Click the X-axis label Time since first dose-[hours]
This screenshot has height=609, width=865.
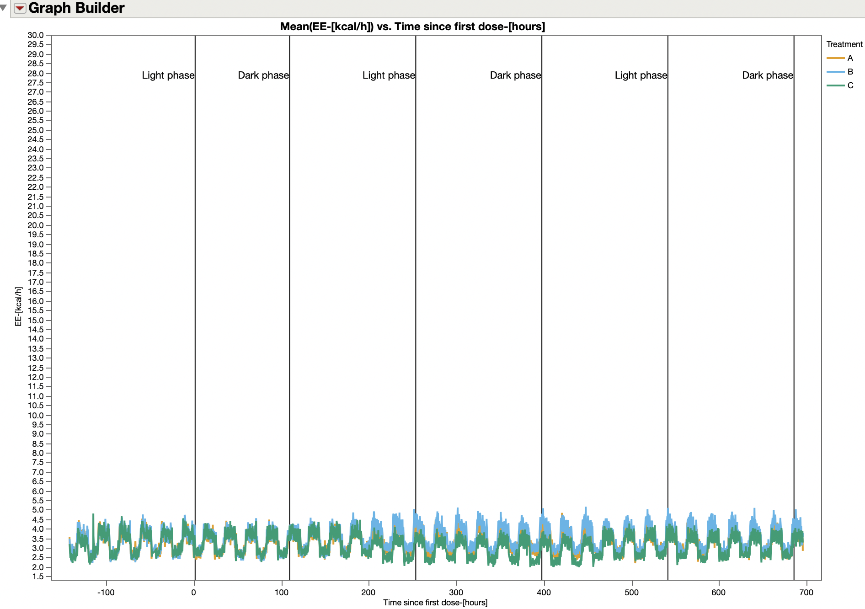(436, 602)
